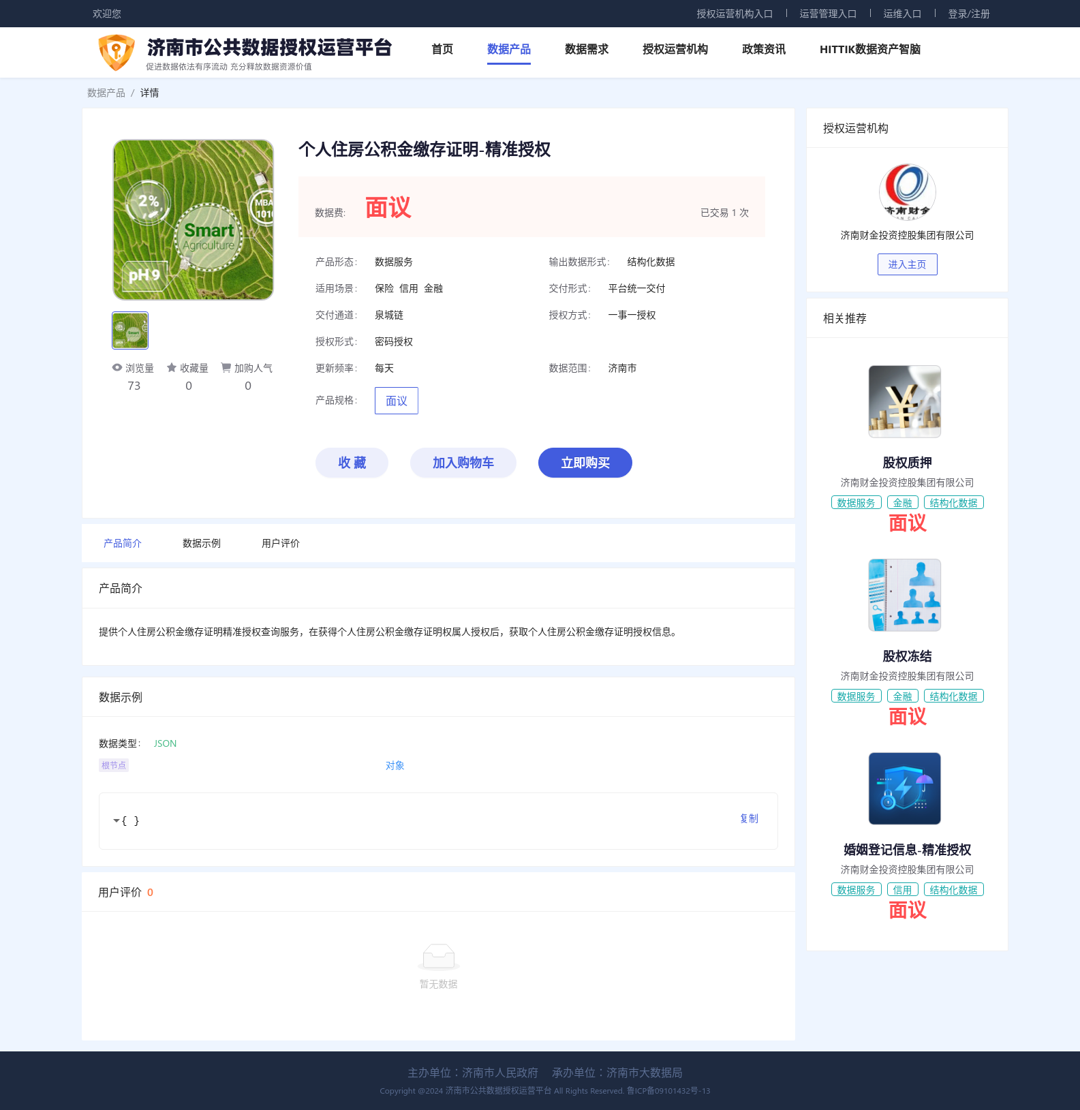The image size is (1080, 1110).
Task: Open the 政策资讯 menu item
Action: (764, 49)
